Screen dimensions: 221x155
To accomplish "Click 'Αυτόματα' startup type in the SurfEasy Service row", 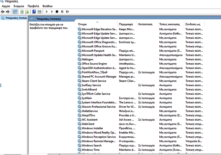I will click(x=166, y=85).
